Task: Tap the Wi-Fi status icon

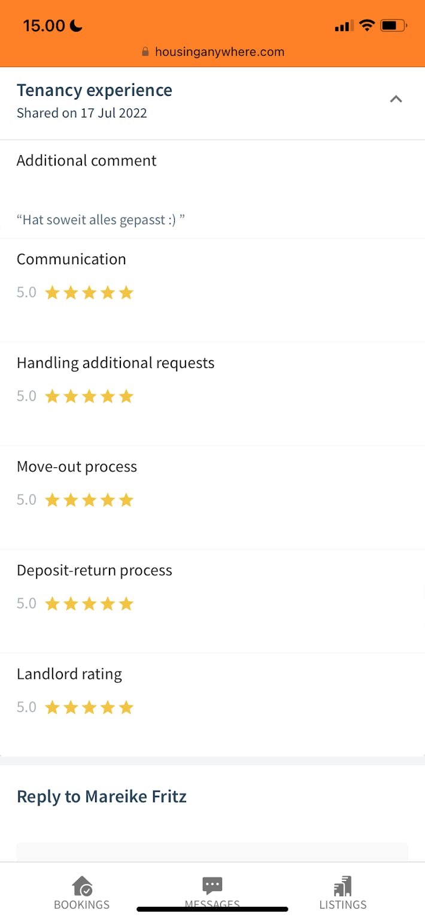Action: click(366, 26)
